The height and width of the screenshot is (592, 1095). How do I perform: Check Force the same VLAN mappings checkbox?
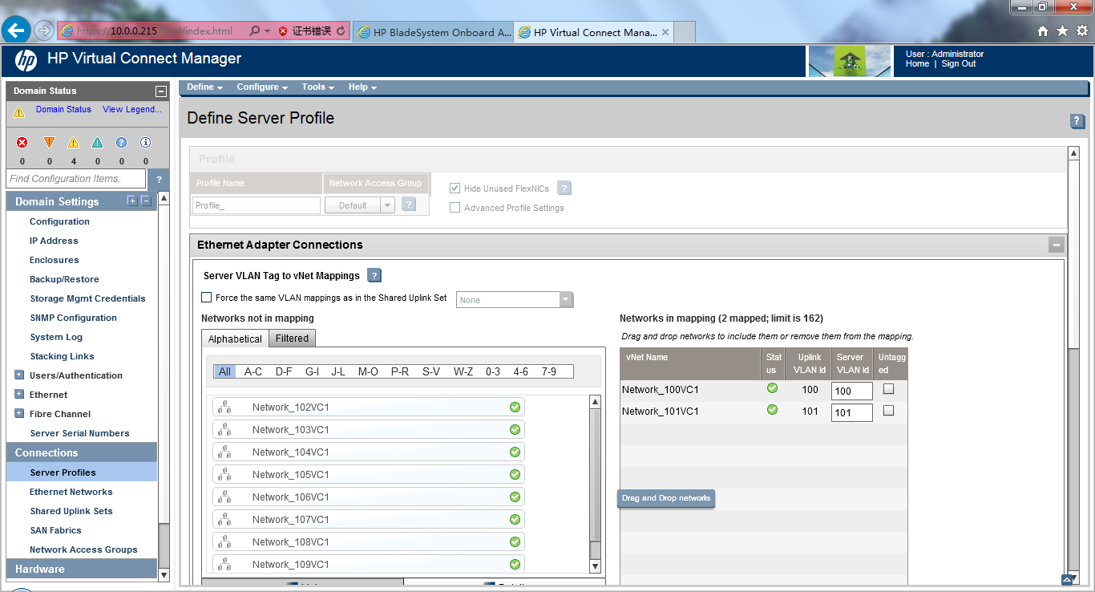(207, 298)
